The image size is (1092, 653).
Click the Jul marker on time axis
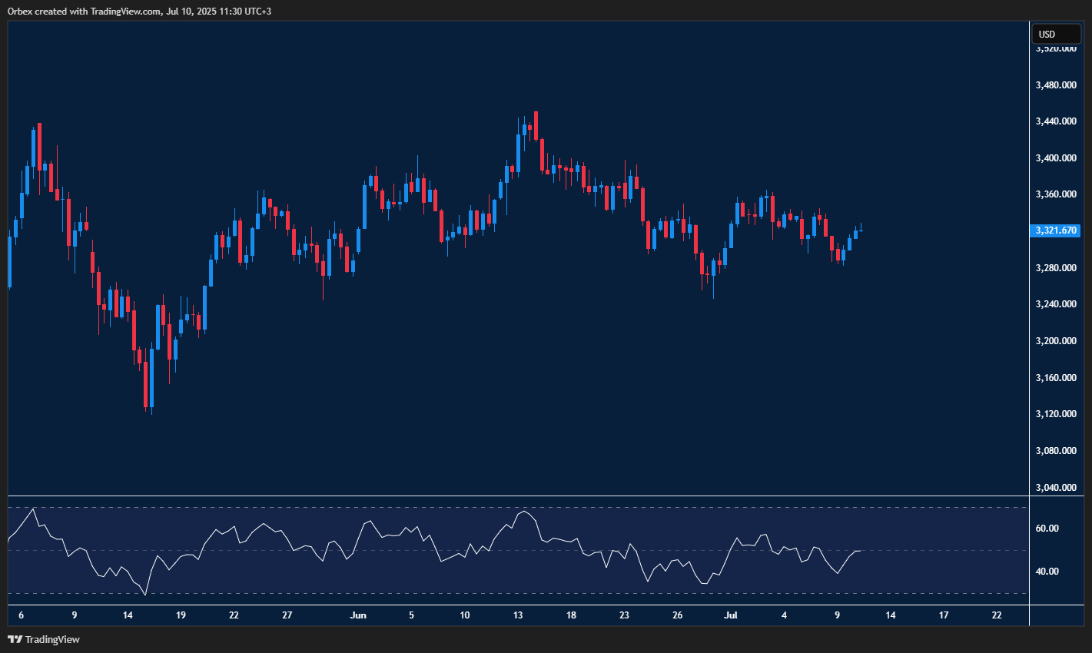point(731,615)
